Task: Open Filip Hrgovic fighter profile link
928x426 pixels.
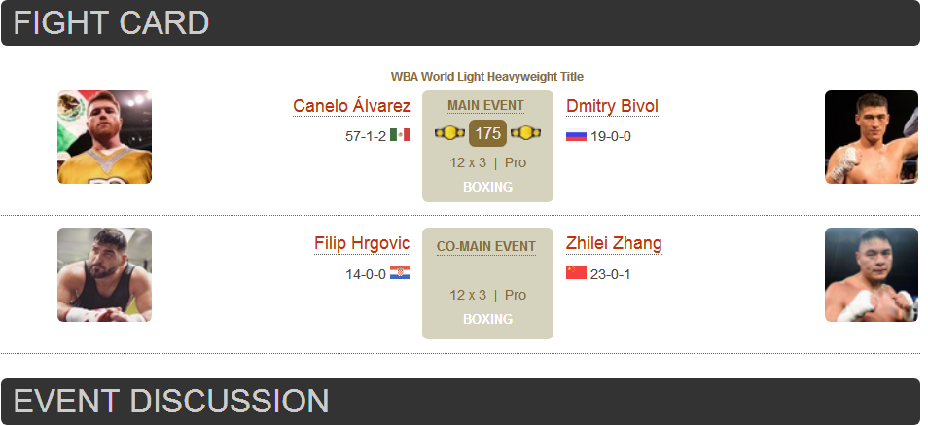Action: click(x=362, y=243)
